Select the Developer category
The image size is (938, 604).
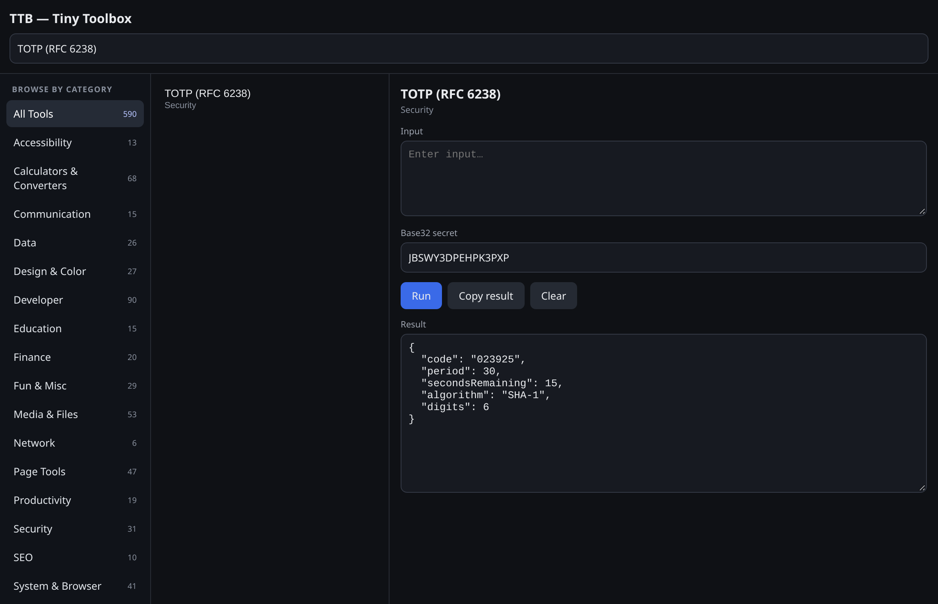pos(75,300)
